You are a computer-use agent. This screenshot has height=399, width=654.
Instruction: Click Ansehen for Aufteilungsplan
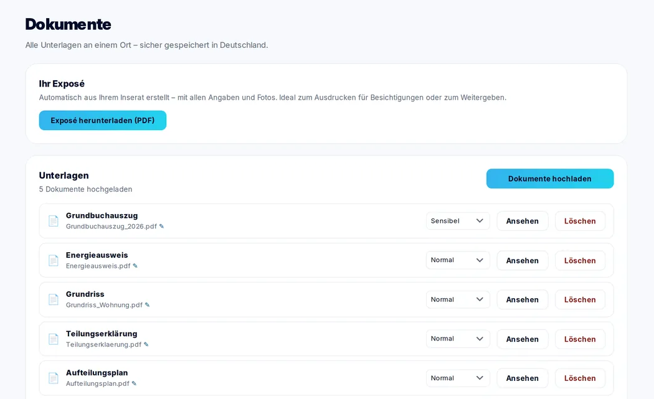(x=522, y=378)
